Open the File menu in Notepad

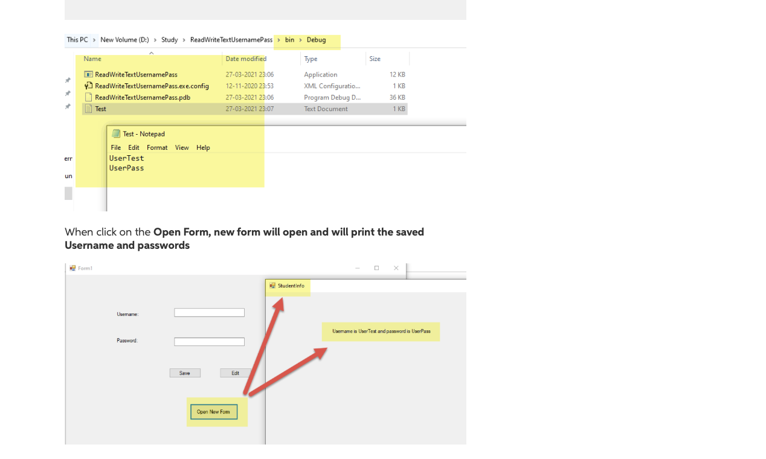point(116,147)
